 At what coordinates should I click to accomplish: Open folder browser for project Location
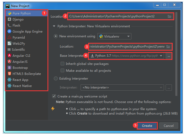pos(170,16)
